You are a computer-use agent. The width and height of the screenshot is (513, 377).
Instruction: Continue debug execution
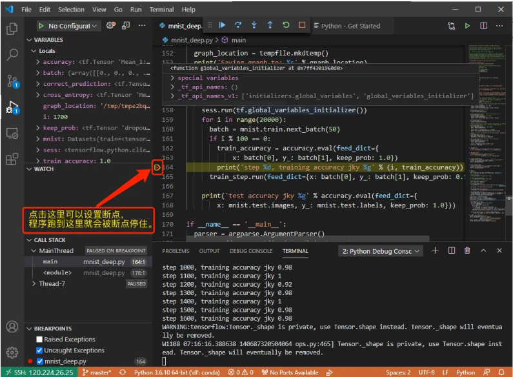click(x=222, y=25)
